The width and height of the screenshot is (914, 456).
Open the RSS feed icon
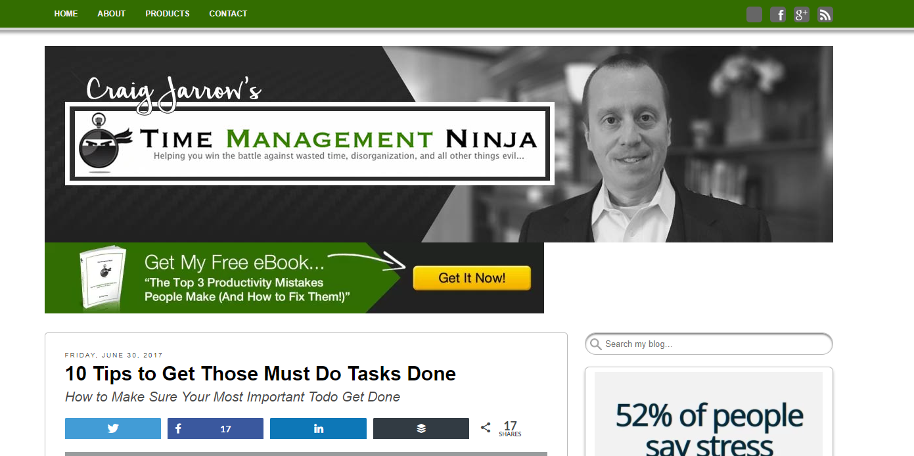point(825,14)
